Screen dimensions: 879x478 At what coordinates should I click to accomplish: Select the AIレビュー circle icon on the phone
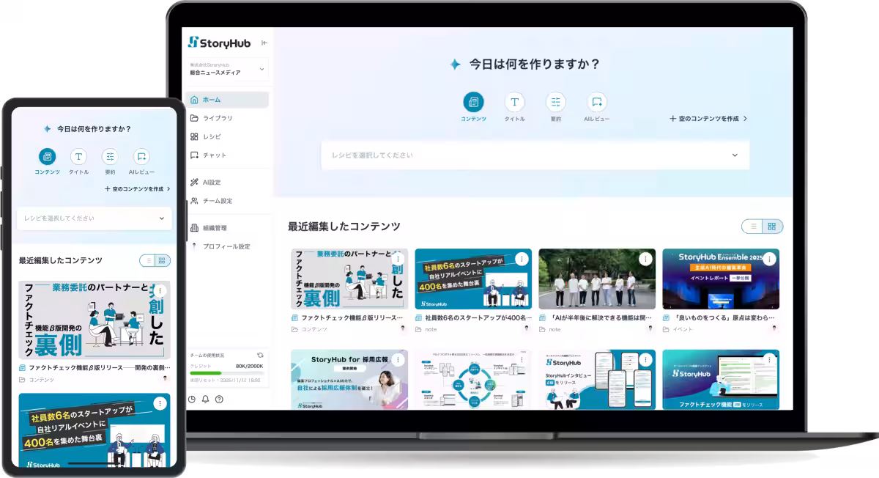click(141, 156)
